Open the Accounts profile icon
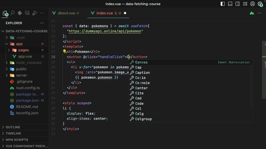Screen dimensions: 266x149 (x=252, y=4)
